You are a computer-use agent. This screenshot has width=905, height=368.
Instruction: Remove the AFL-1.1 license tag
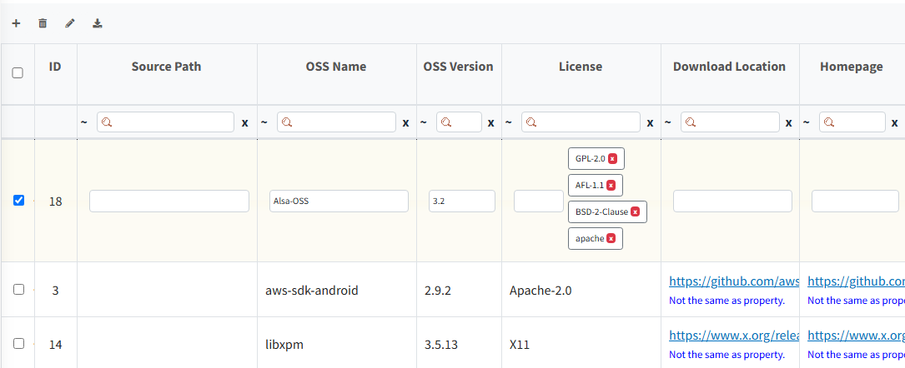pos(611,186)
